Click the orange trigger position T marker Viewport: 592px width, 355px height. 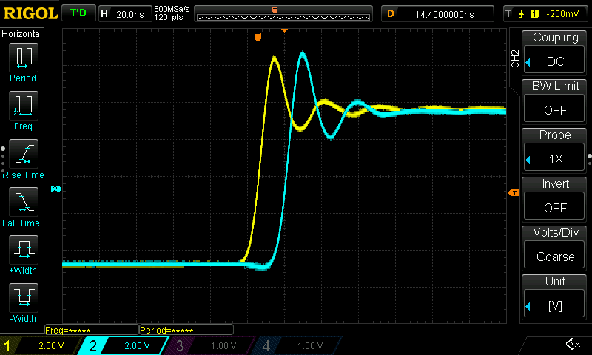point(258,37)
